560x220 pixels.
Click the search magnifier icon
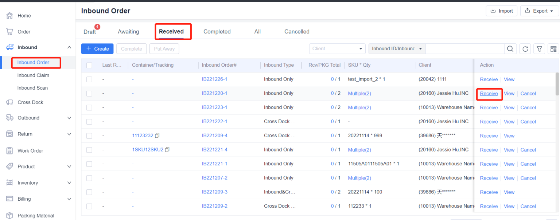point(510,48)
